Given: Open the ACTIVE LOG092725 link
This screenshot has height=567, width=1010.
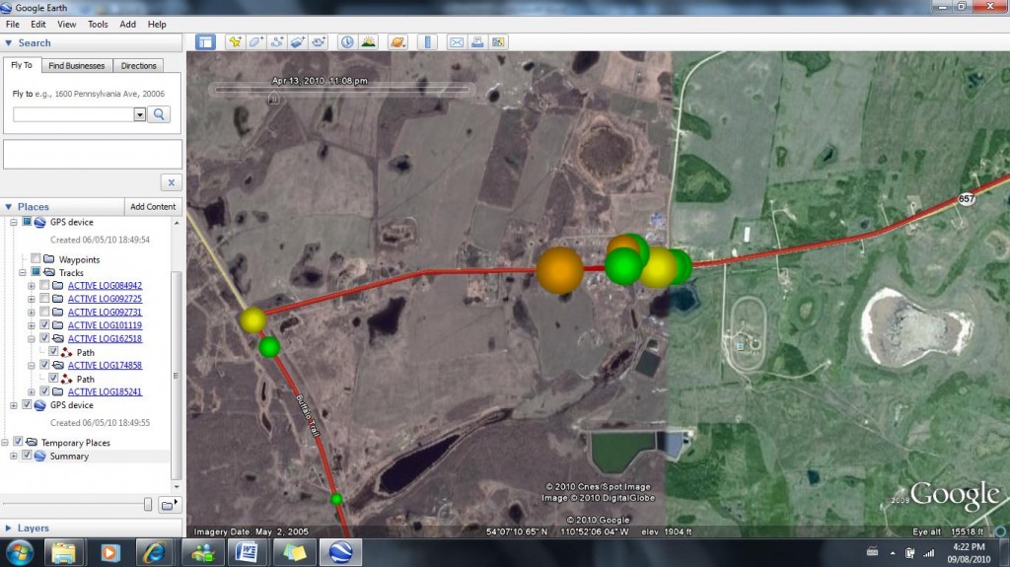Looking at the screenshot, I should pyautogui.click(x=105, y=299).
